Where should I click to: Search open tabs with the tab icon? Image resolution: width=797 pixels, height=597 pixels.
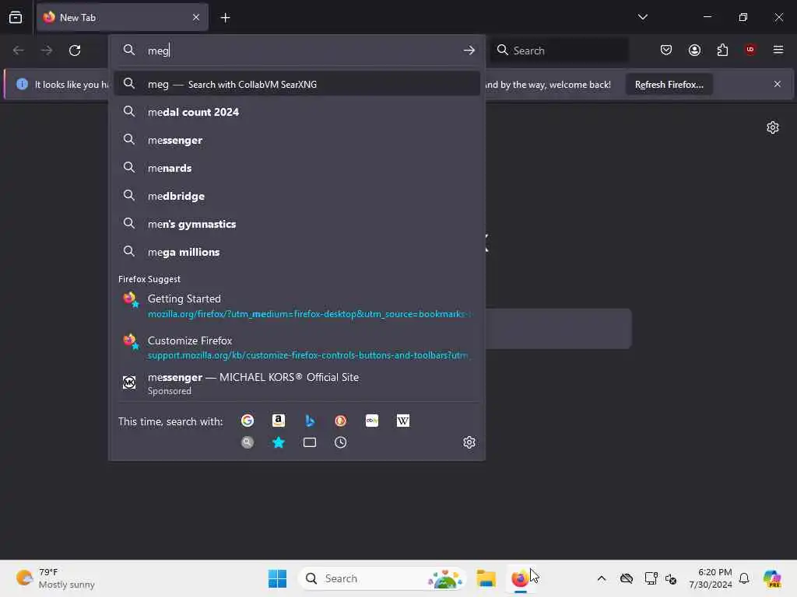[x=310, y=442]
